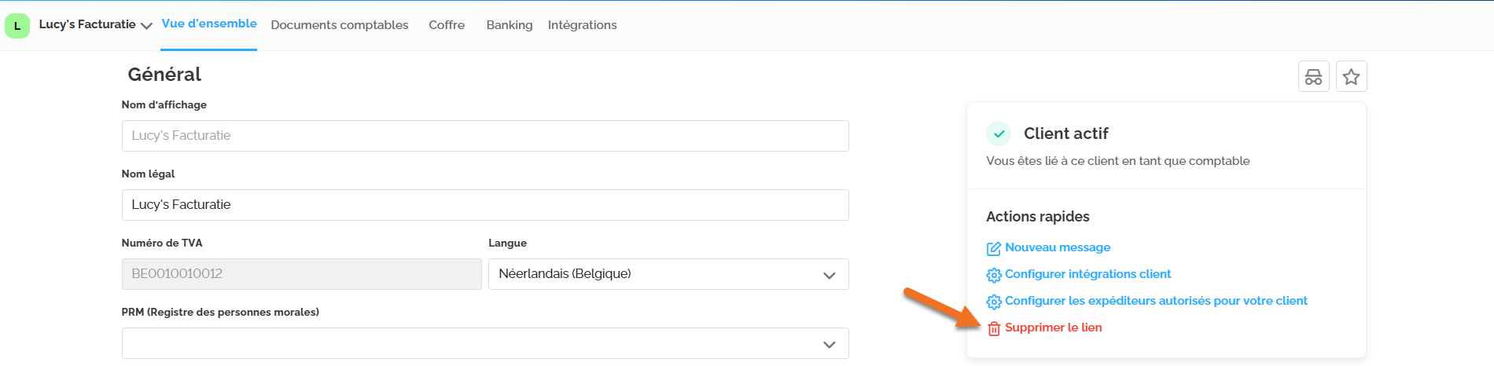Go to the Coffre tab
Image resolution: width=1494 pixels, height=366 pixels.
pyautogui.click(x=447, y=25)
